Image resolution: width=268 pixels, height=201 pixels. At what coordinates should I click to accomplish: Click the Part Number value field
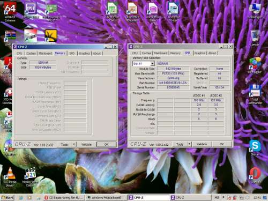pos(173,83)
